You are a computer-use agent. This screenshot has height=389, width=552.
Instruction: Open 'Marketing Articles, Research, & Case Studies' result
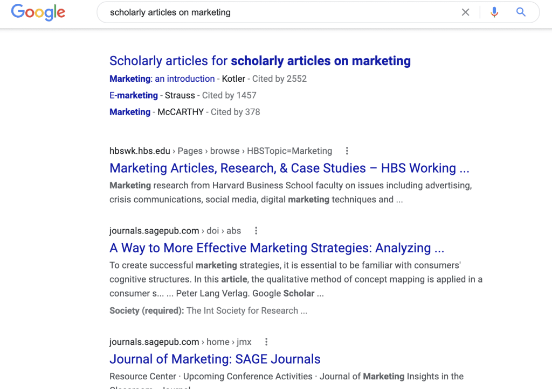289,168
